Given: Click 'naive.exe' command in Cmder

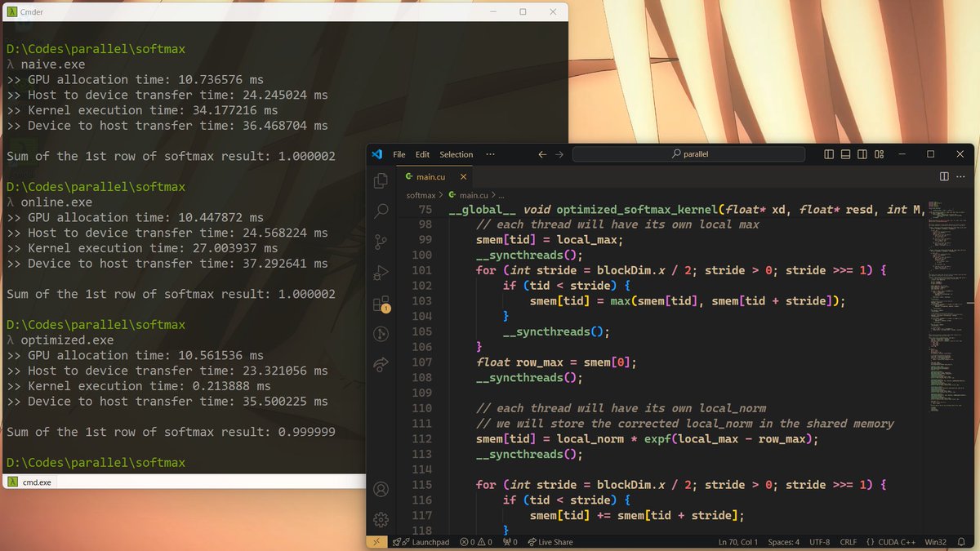Looking at the screenshot, I should tap(52, 64).
